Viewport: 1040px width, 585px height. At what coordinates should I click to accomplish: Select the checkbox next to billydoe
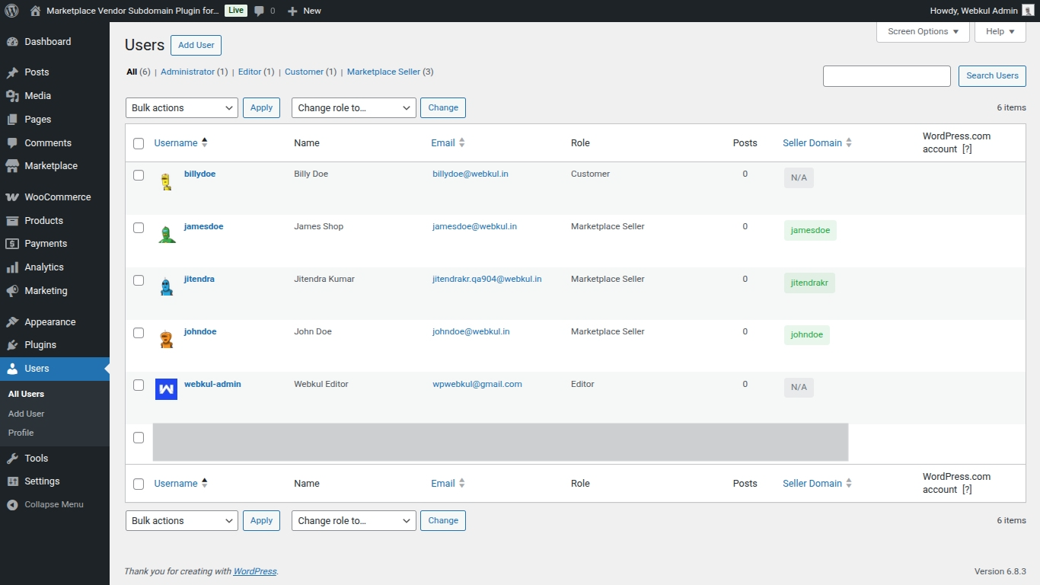(x=139, y=174)
